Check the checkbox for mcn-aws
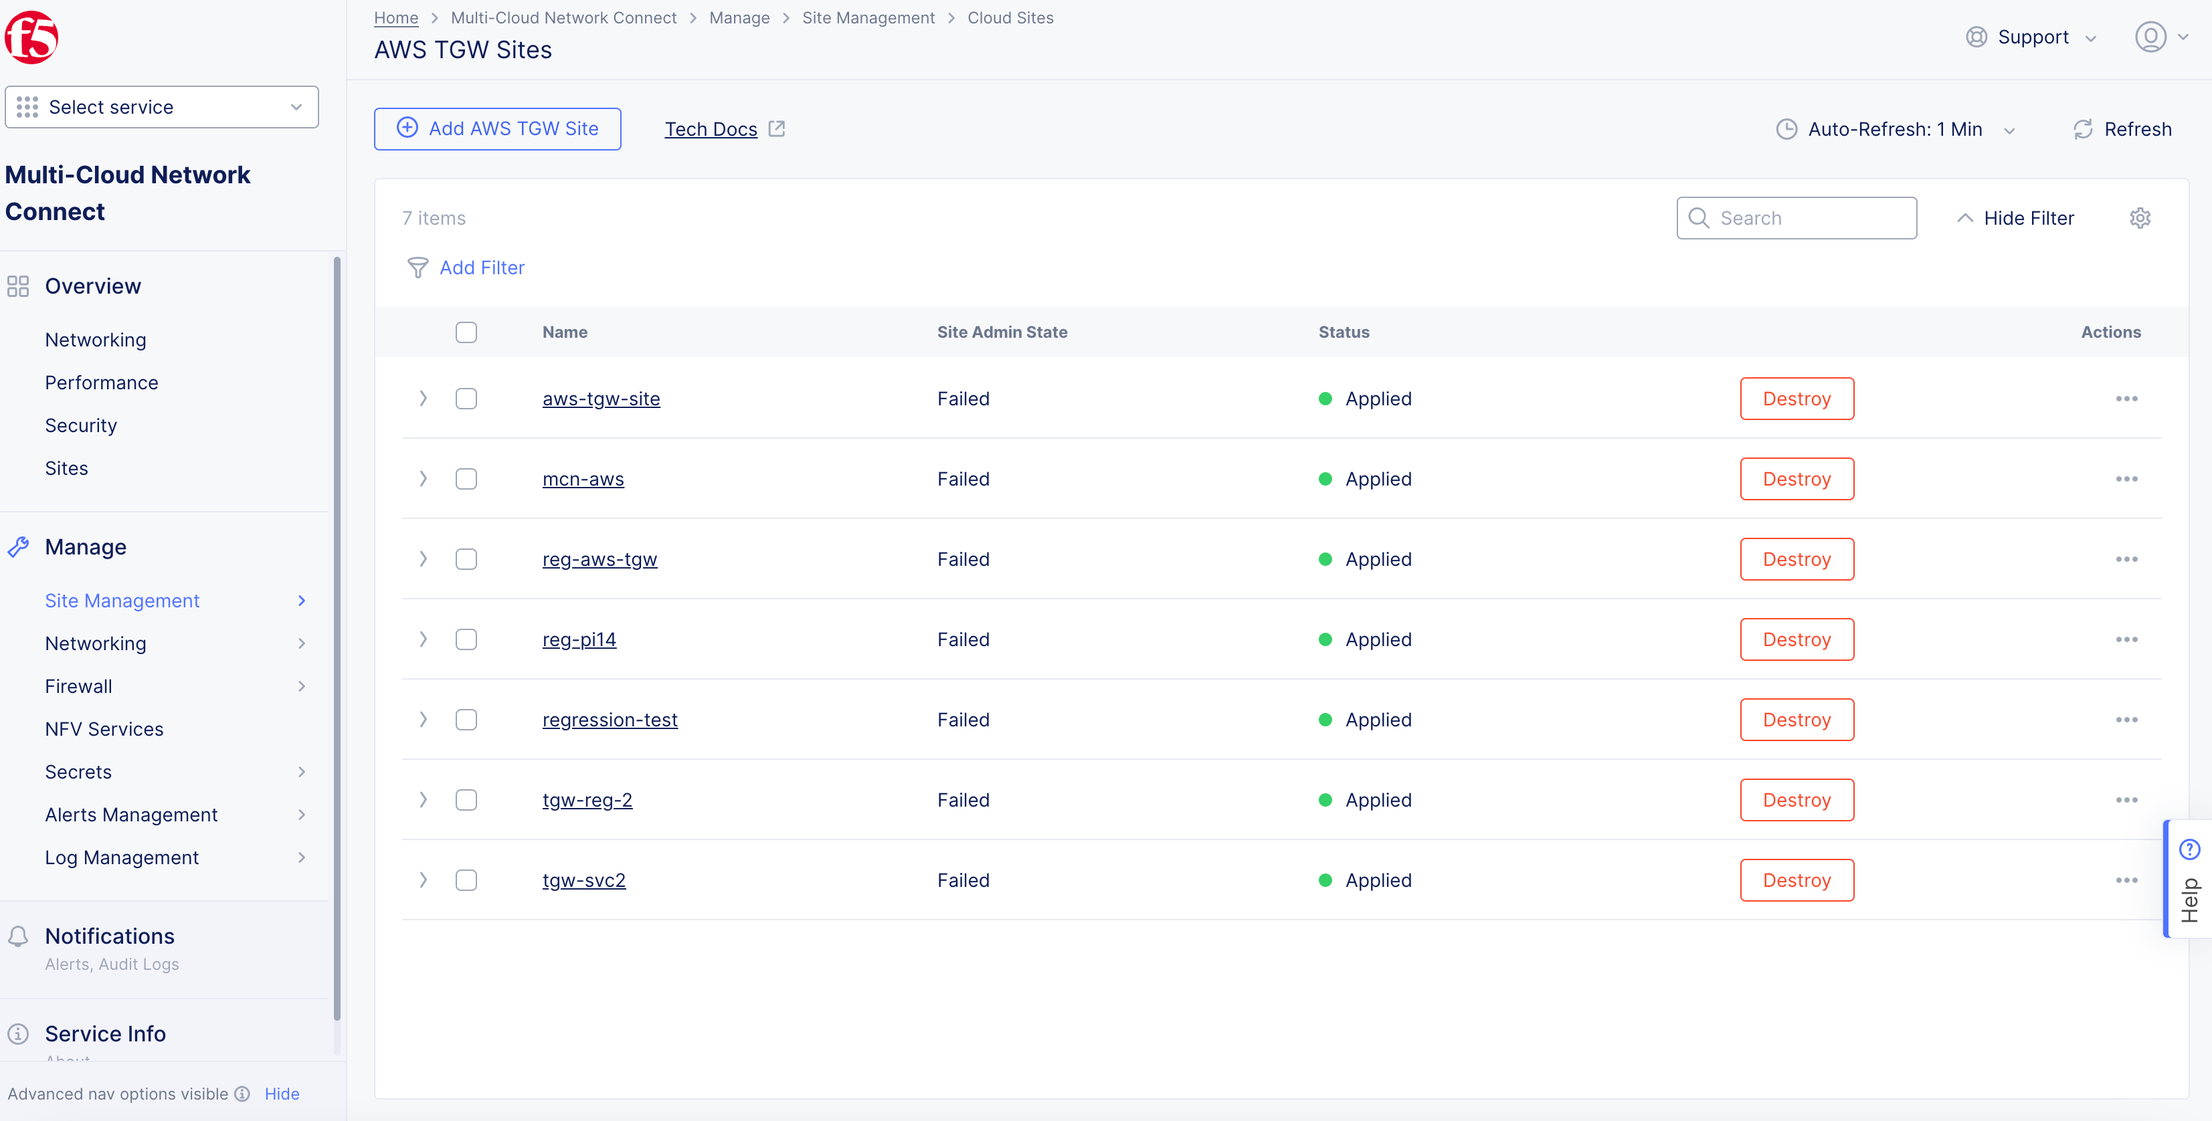This screenshot has width=2212, height=1121. pyautogui.click(x=466, y=479)
